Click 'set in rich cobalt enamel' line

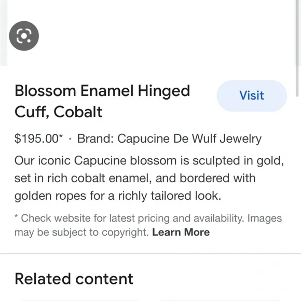tap(135, 178)
